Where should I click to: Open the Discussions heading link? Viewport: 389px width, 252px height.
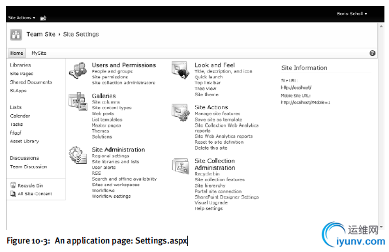25,158
